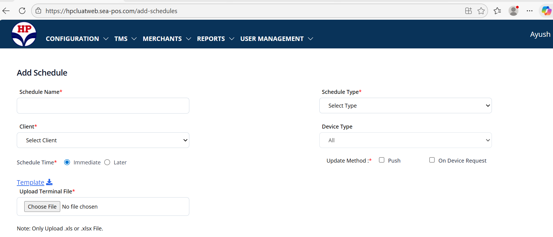Click the star to favorite this page
553x237 pixels.
pyautogui.click(x=481, y=11)
